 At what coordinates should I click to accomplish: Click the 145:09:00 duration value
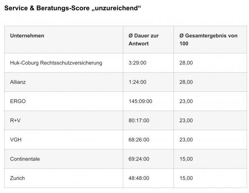point(140,101)
